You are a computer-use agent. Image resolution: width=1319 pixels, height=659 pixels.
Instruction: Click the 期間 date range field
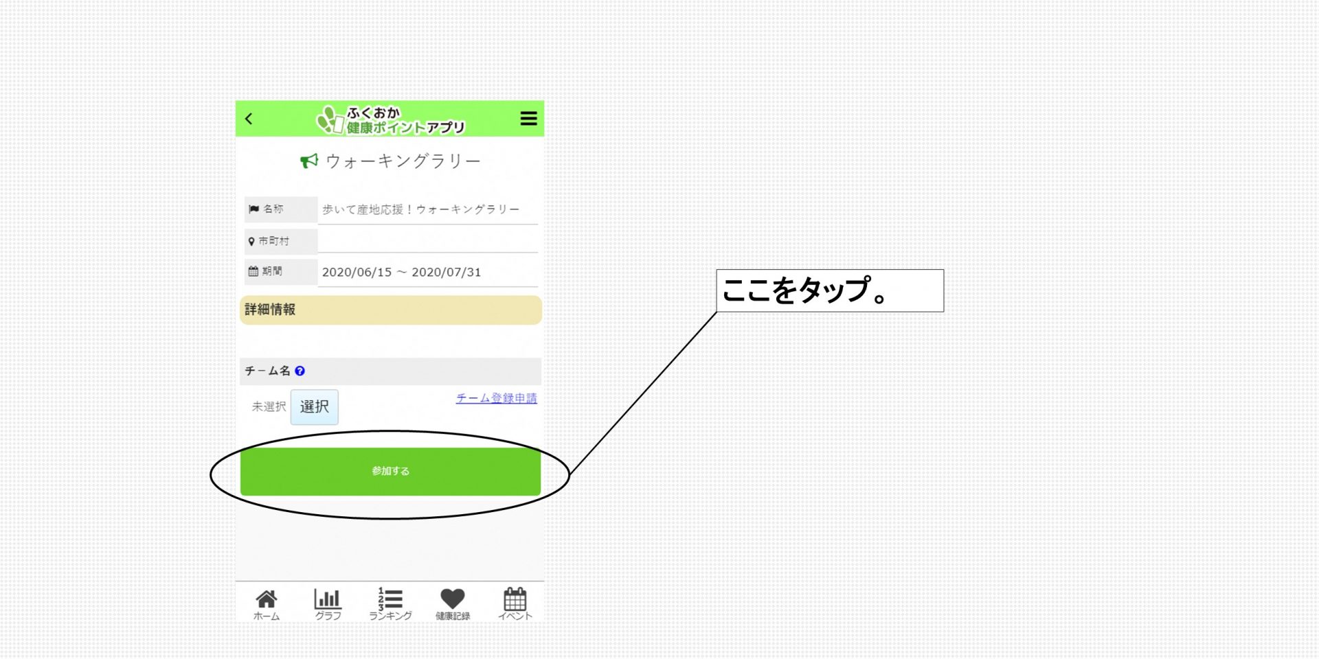[x=427, y=273]
